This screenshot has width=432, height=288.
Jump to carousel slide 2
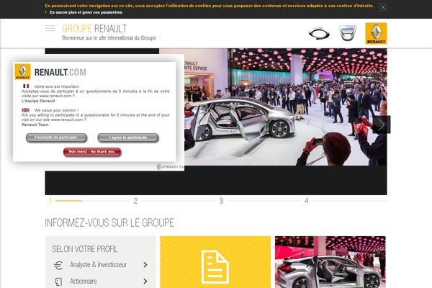click(x=135, y=201)
